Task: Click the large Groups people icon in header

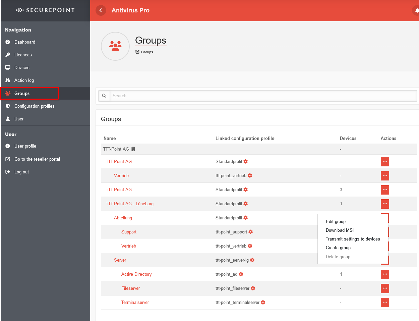Action: pos(115,46)
